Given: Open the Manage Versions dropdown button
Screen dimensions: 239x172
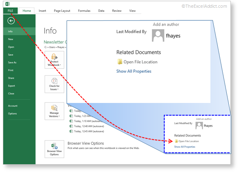Looking at the screenshot, I should pos(54,111).
